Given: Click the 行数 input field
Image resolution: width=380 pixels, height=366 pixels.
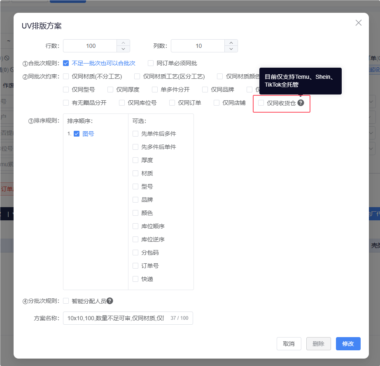Looking at the screenshot, I should point(90,46).
